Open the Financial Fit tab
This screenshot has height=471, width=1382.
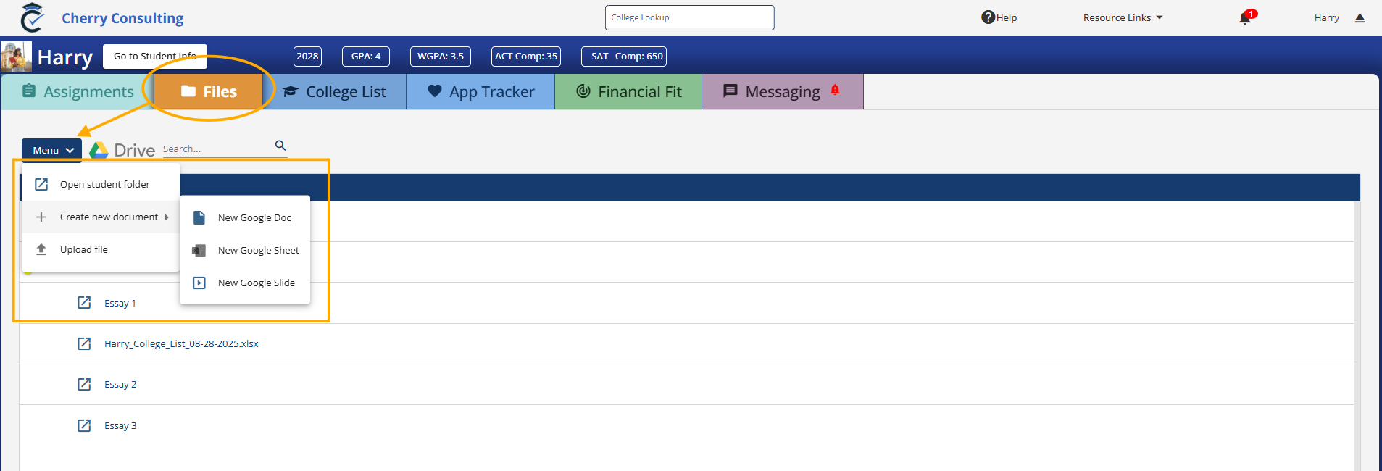628,92
